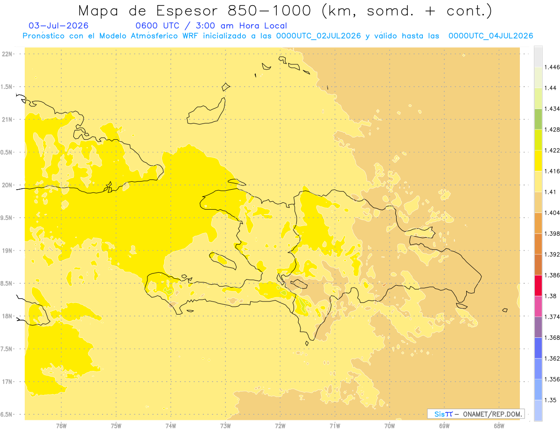
Task: Click the colorbar value '1.386'
Action: (x=552, y=275)
